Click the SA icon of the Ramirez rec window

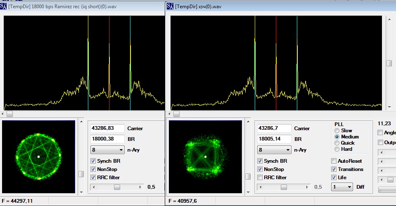coord(3,6)
